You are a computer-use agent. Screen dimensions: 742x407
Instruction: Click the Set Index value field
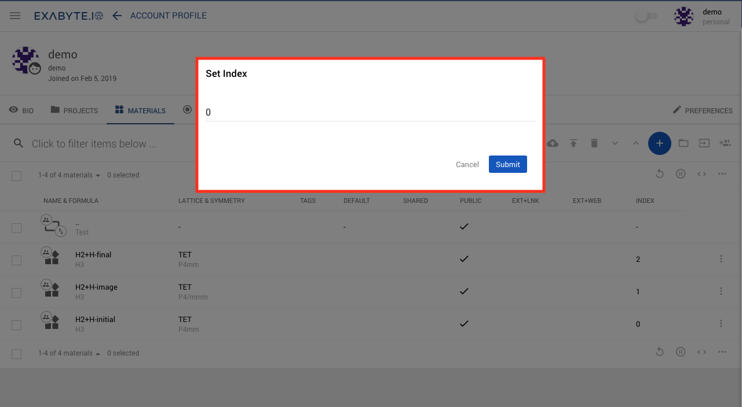[x=370, y=113]
